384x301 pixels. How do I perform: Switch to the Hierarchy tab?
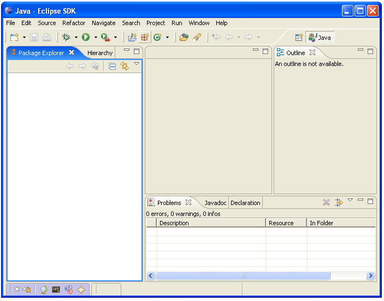pyautogui.click(x=100, y=53)
